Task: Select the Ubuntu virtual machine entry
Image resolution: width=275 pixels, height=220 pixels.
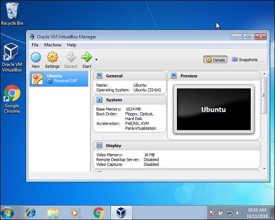Action: (58, 78)
